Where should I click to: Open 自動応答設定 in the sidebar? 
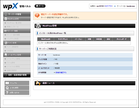17,70
